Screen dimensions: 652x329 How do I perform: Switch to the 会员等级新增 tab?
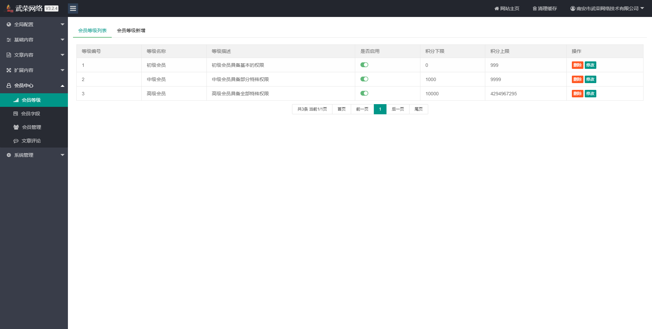pos(131,31)
